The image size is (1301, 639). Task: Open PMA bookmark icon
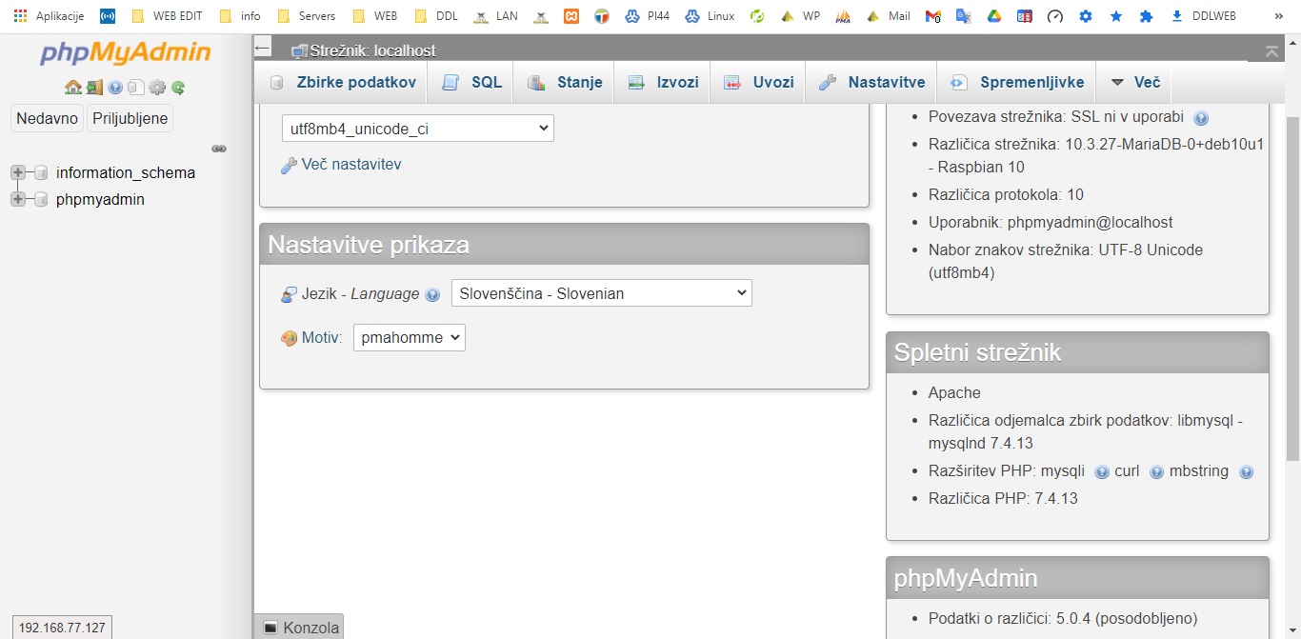coord(843,16)
